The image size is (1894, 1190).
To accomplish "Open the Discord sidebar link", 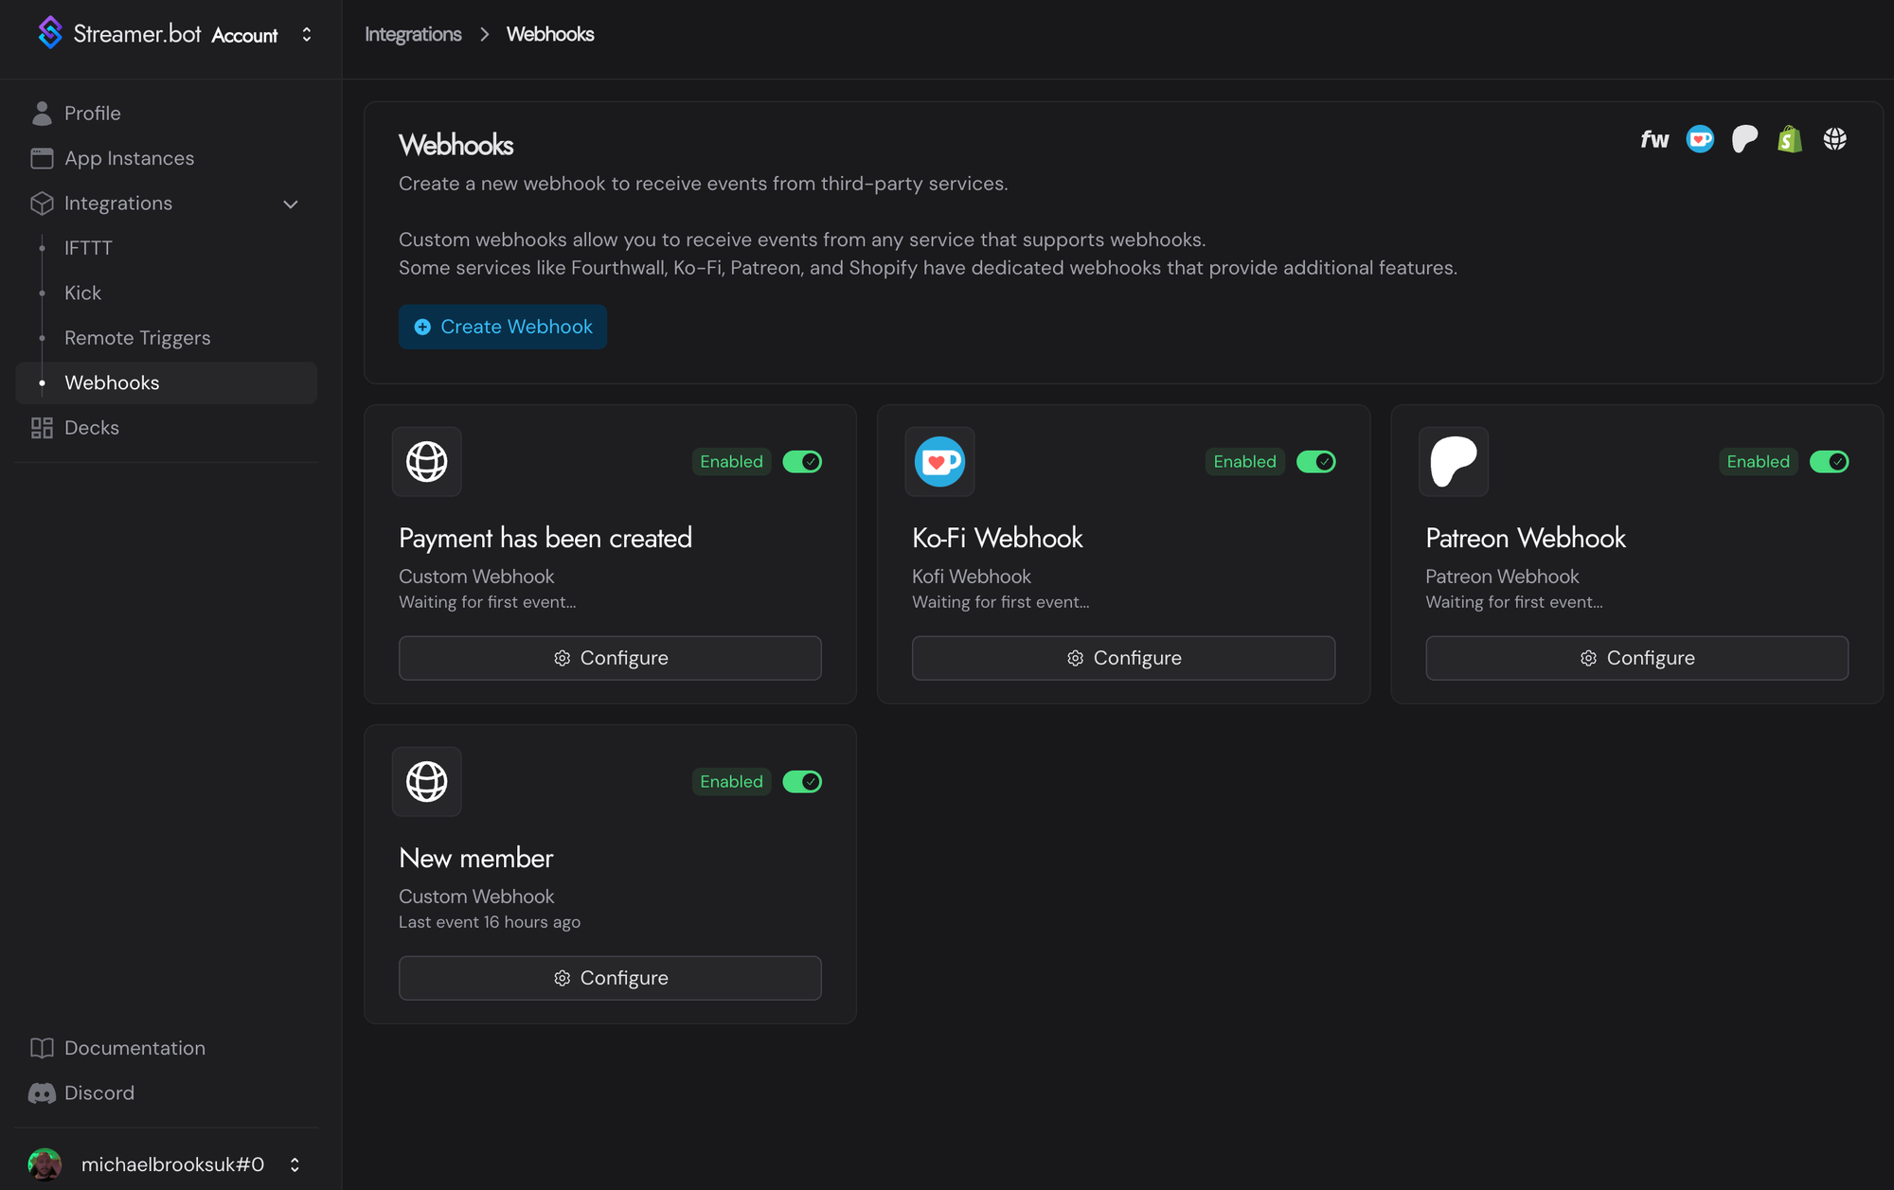I will click(98, 1092).
